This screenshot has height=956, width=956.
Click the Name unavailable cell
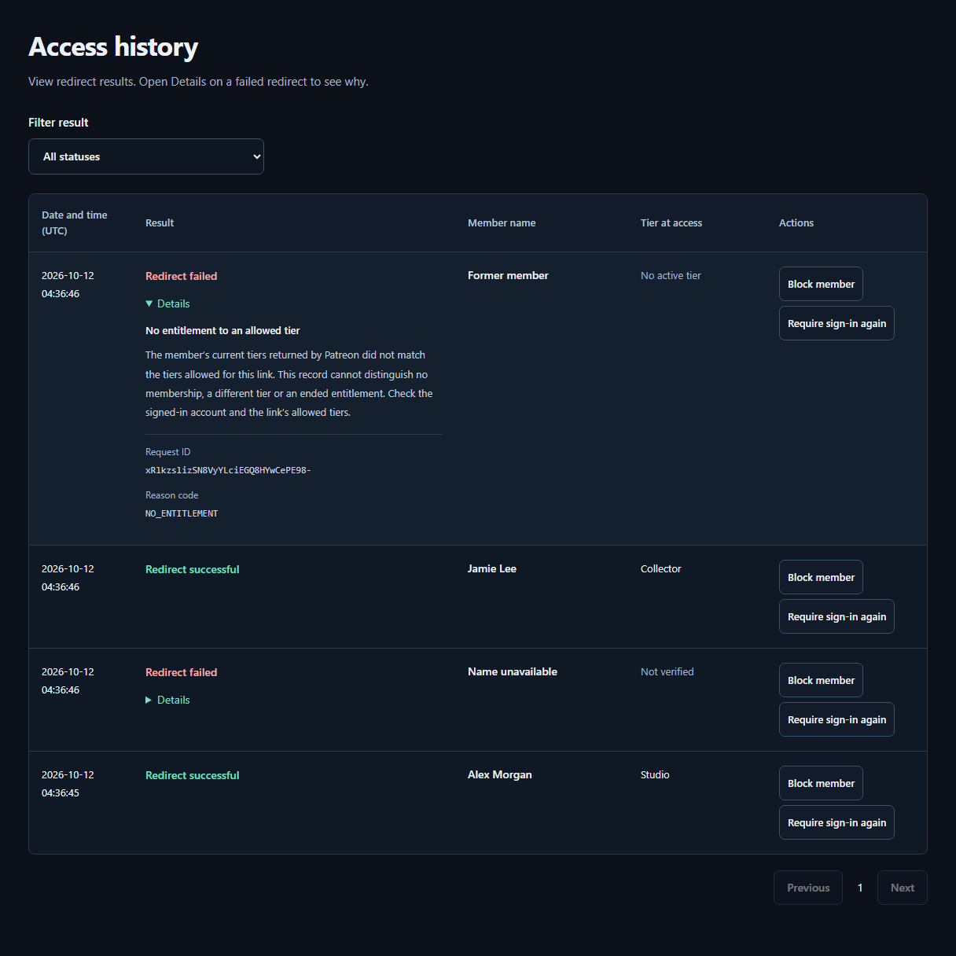pyautogui.click(x=513, y=671)
